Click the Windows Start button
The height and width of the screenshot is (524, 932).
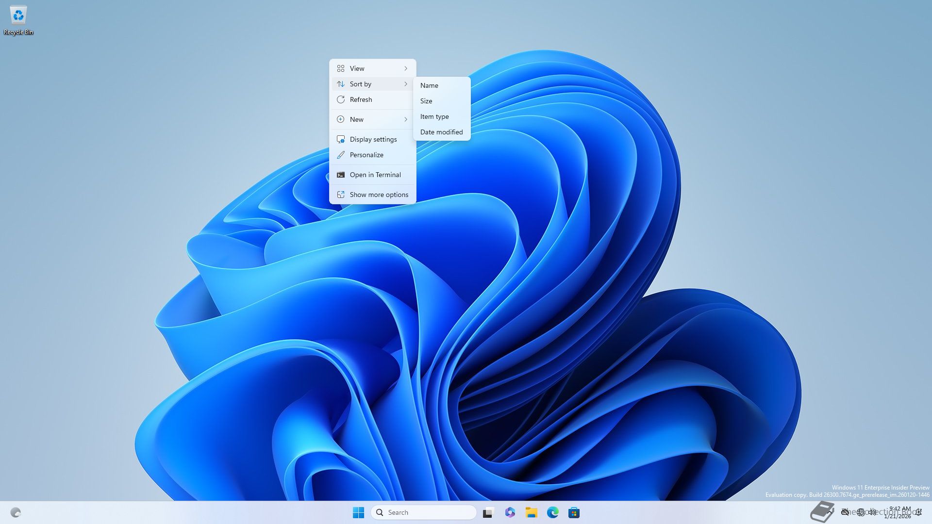[x=358, y=512]
